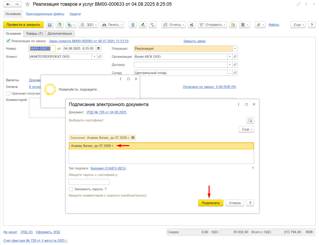Click the colored triangle icon next to Отчеты
Viewport: 319px width, 245px height.
click(192, 25)
